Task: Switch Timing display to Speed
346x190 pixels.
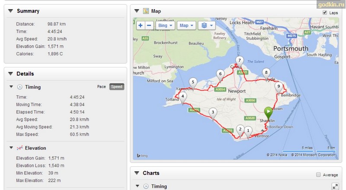Action: point(116,87)
